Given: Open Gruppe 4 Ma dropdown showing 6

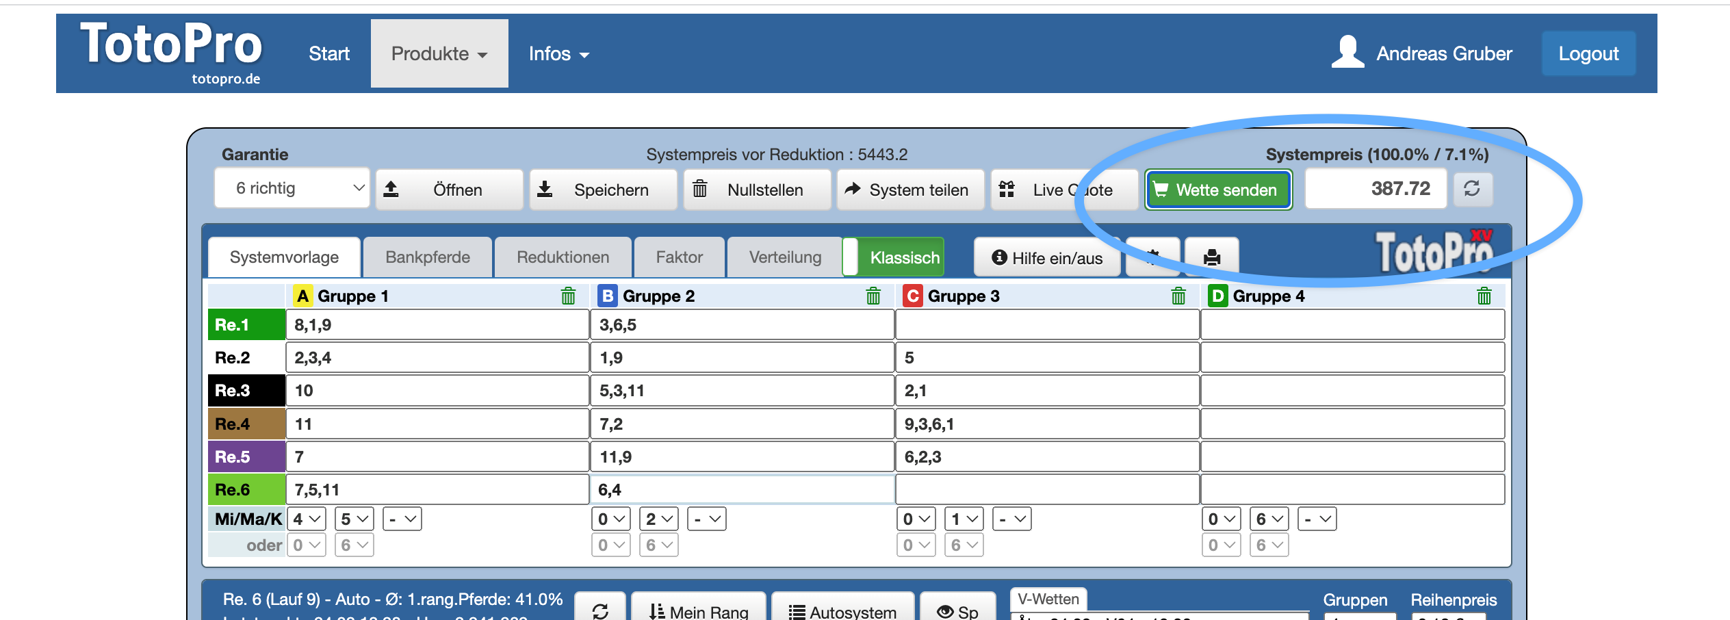Looking at the screenshot, I should [x=1269, y=519].
